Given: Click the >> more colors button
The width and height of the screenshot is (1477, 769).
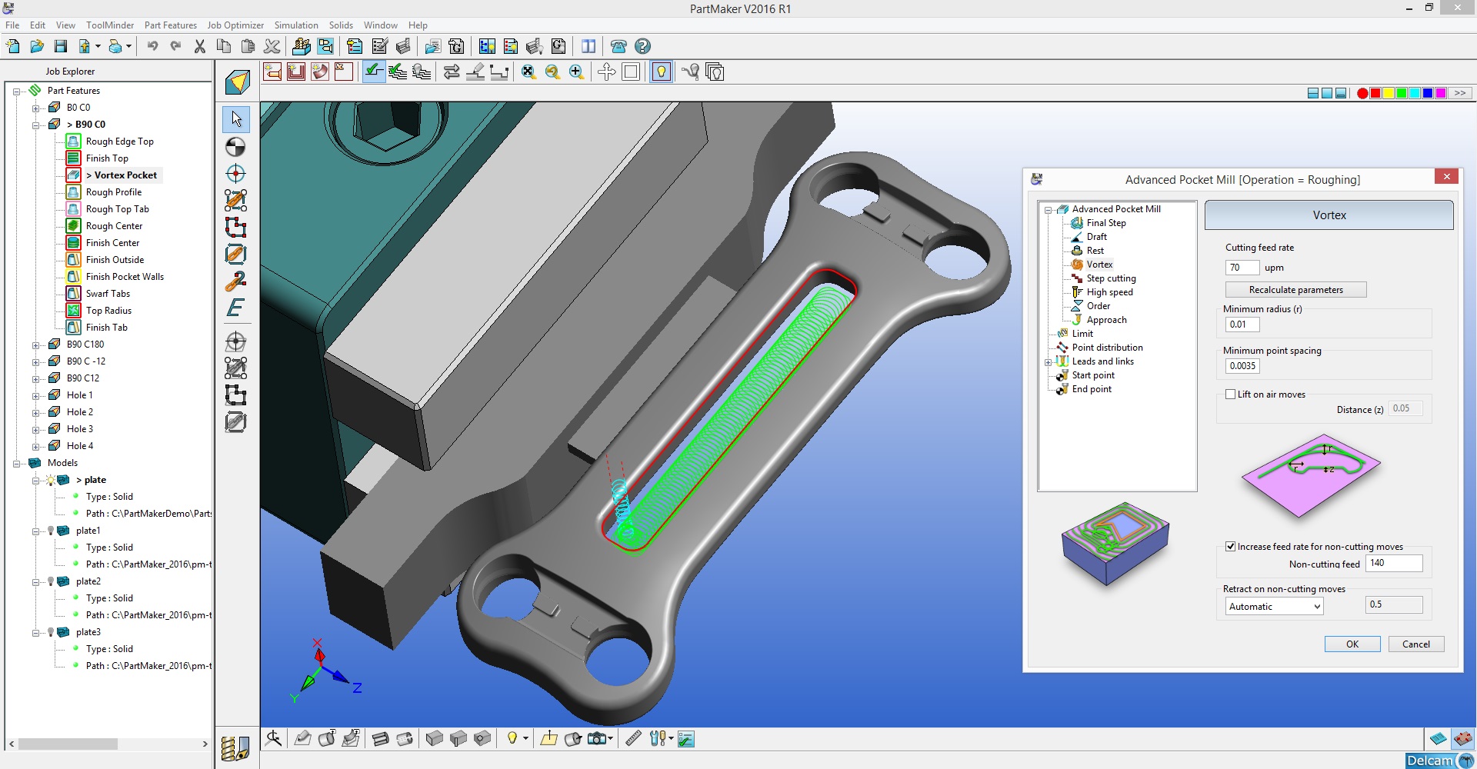Looking at the screenshot, I should coord(1460,93).
